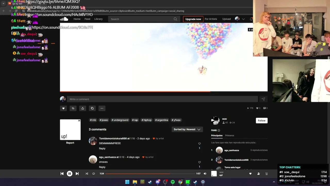
Task: Click the SoundCloud logo icon
Action: click(64, 19)
